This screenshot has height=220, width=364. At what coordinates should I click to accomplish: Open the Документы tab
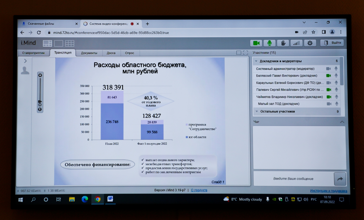point(89,53)
